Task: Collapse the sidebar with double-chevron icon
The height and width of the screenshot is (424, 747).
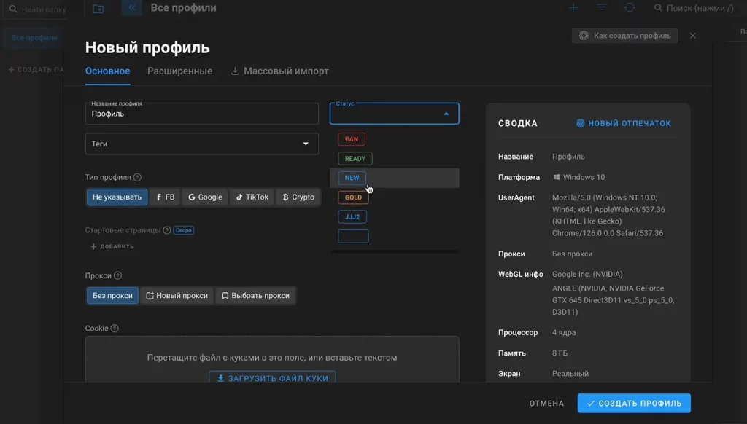Action: (x=131, y=7)
